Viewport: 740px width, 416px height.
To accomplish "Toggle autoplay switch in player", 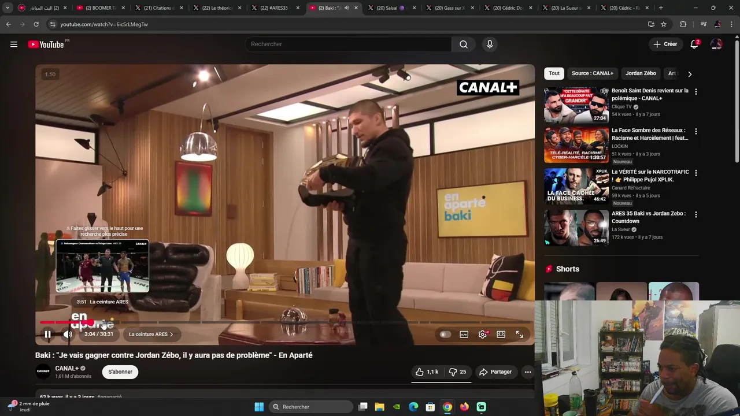I will [445, 334].
